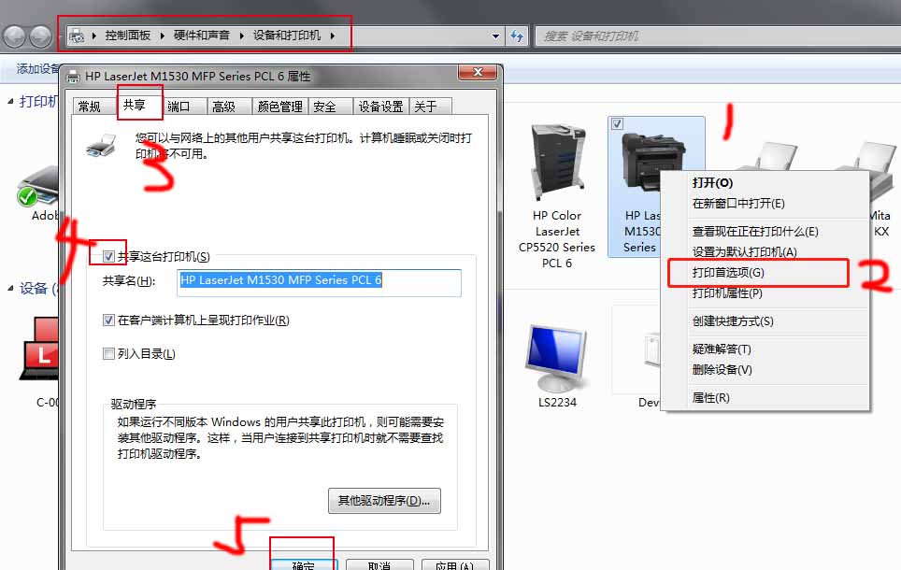Collapse the 打印机 section group
901x570 pixels.
click(11, 101)
